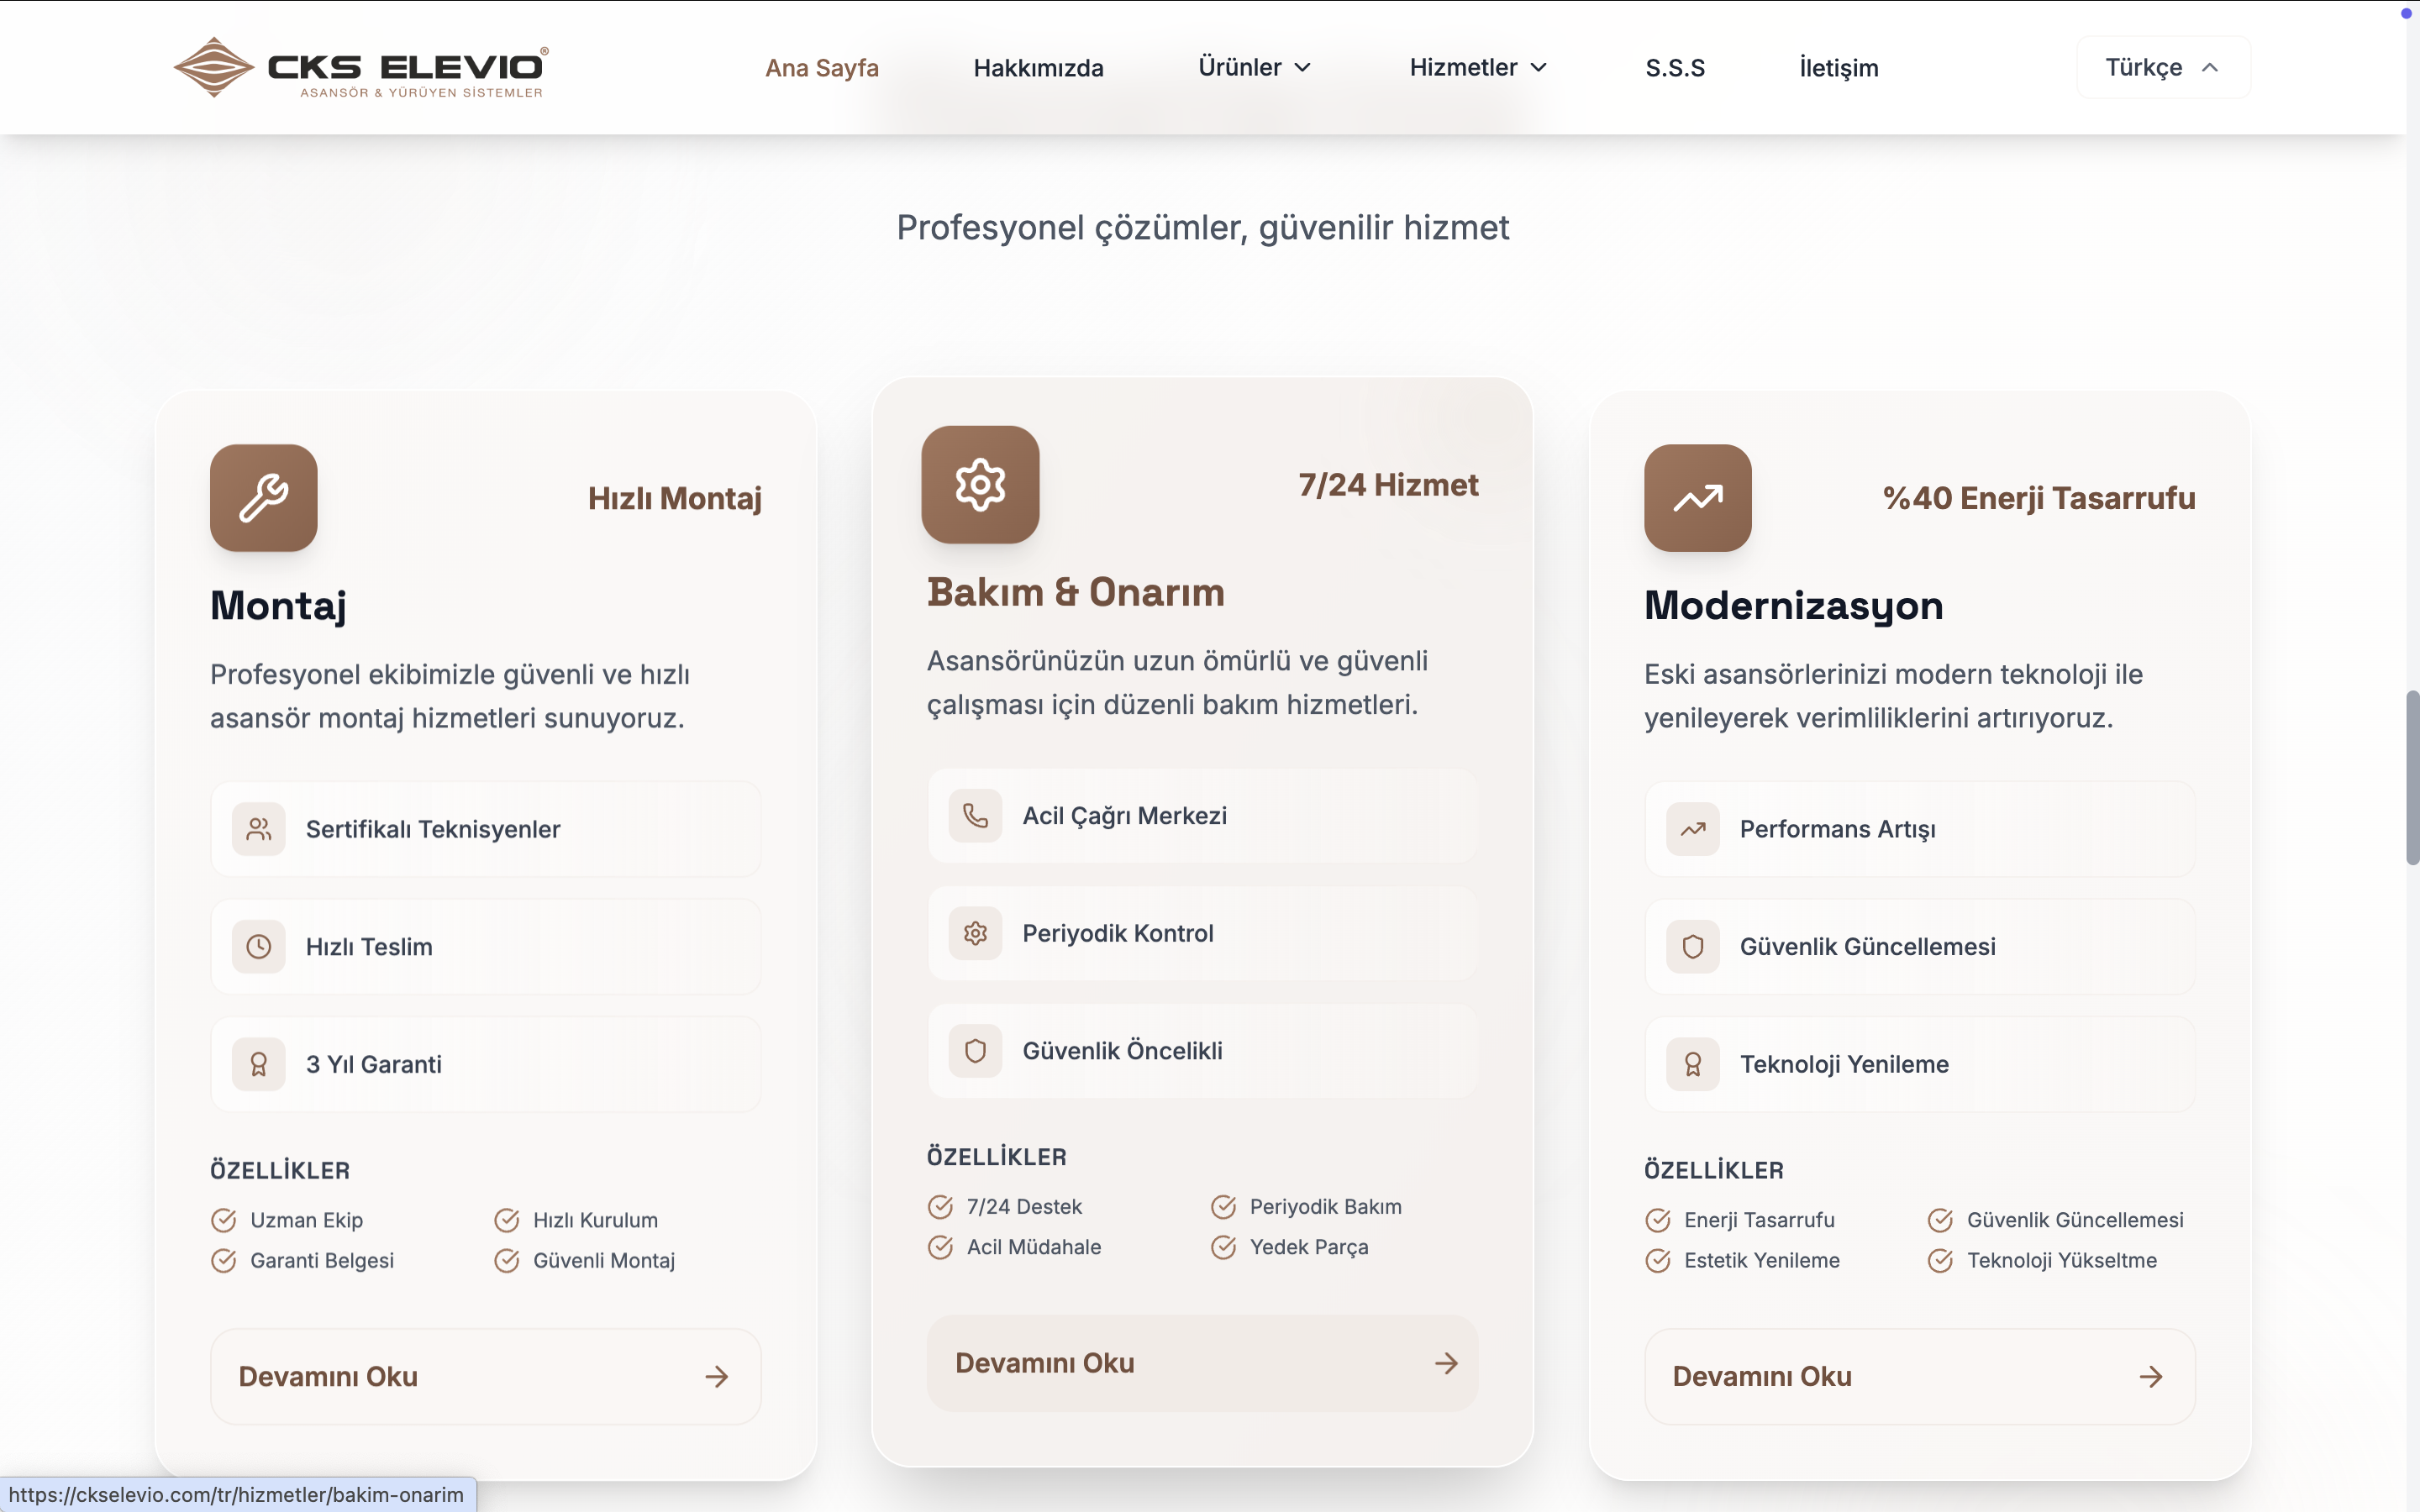
Task: Click the wrench icon on Montaj card
Action: [x=263, y=498]
